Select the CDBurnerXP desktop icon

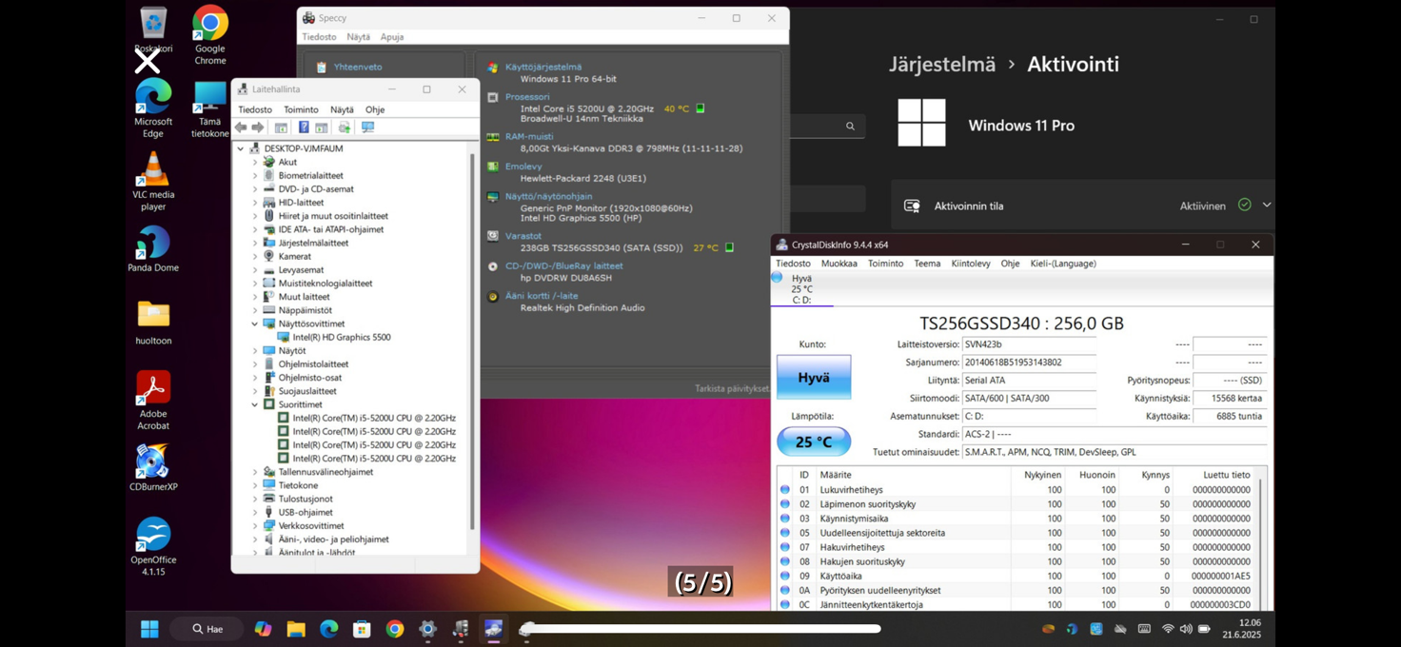[153, 468]
